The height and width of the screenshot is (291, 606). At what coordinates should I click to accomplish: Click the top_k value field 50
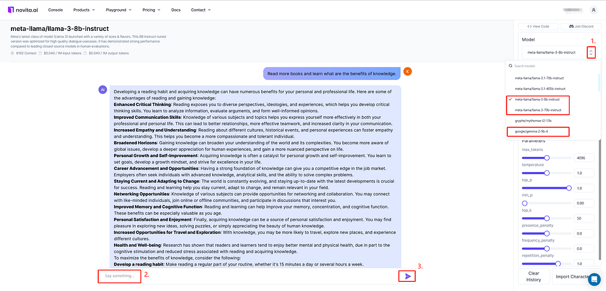click(584, 218)
